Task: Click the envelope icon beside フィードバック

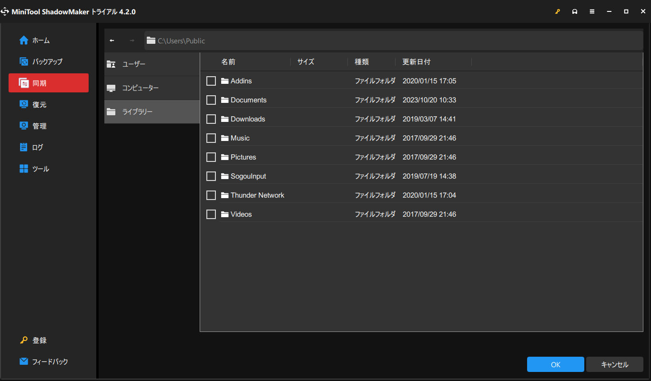Action: point(24,361)
